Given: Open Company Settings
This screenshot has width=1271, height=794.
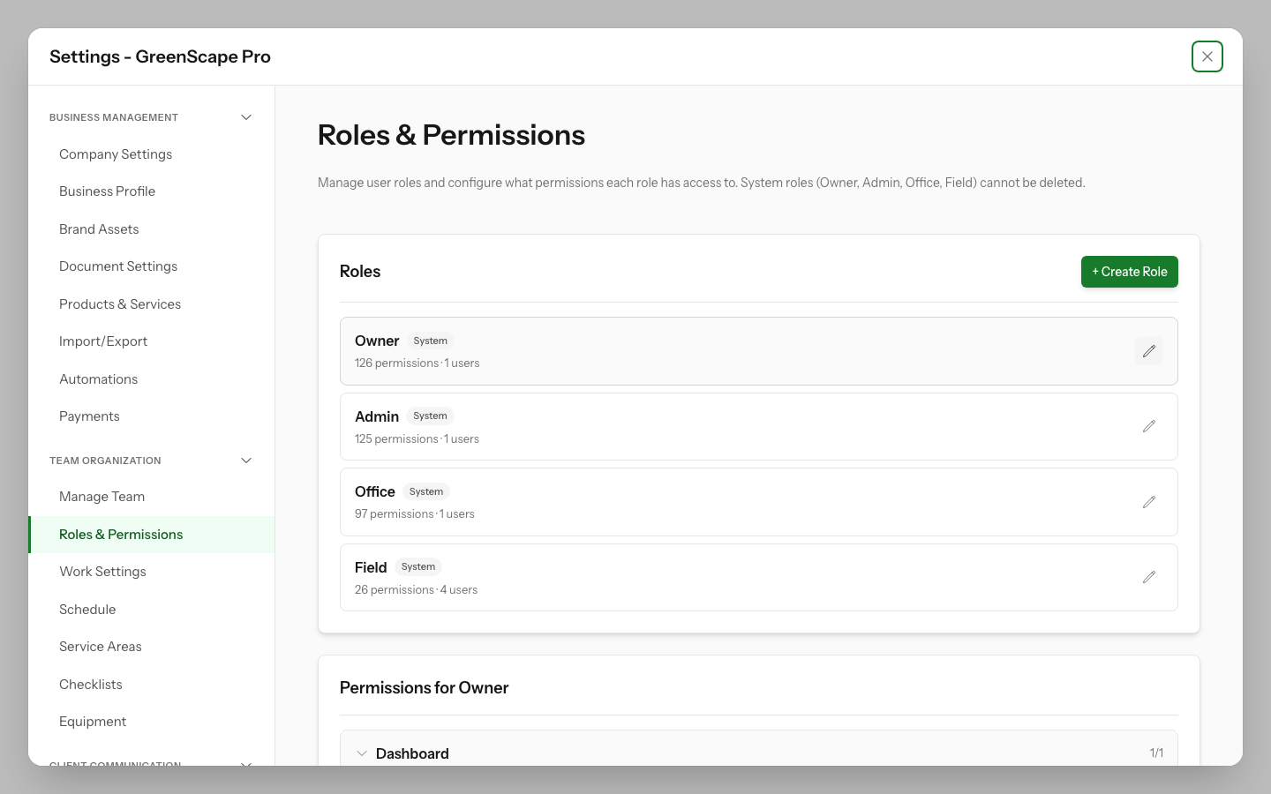Looking at the screenshot, I should pyautogui.click(x=116, y=154).
